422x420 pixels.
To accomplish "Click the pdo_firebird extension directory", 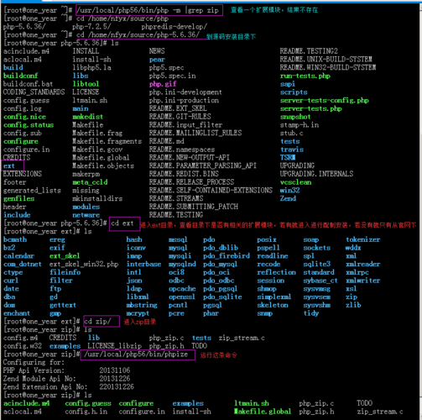I will [227, 256].
